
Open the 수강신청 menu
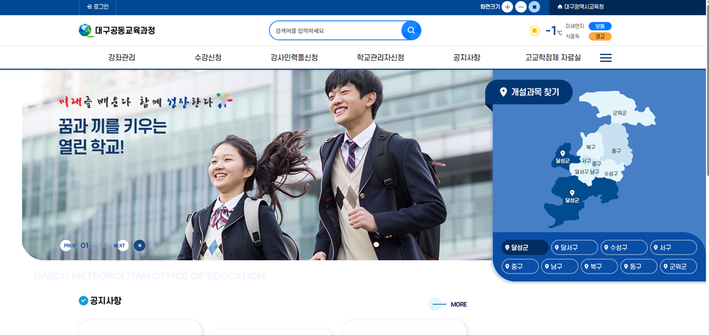208,58
